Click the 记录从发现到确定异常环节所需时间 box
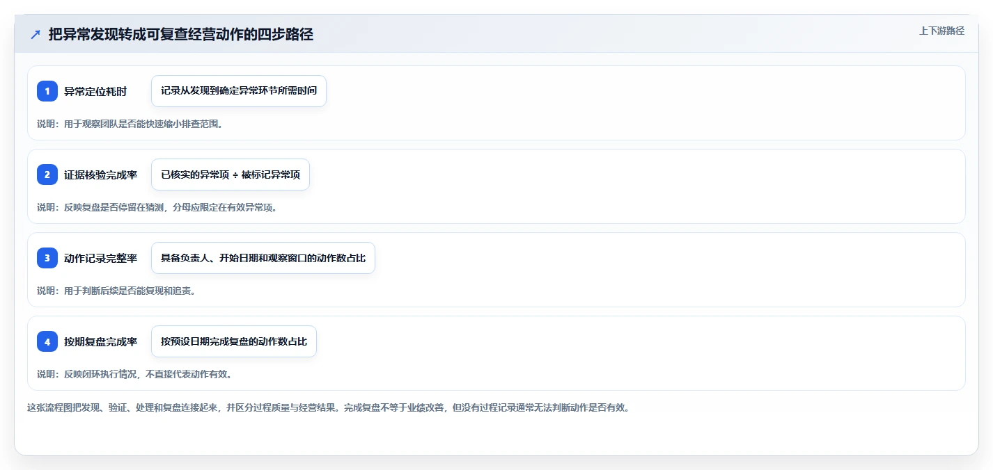The height and width of the screenshot is (470, 993). pyautogui.click(x=239, y=91)
